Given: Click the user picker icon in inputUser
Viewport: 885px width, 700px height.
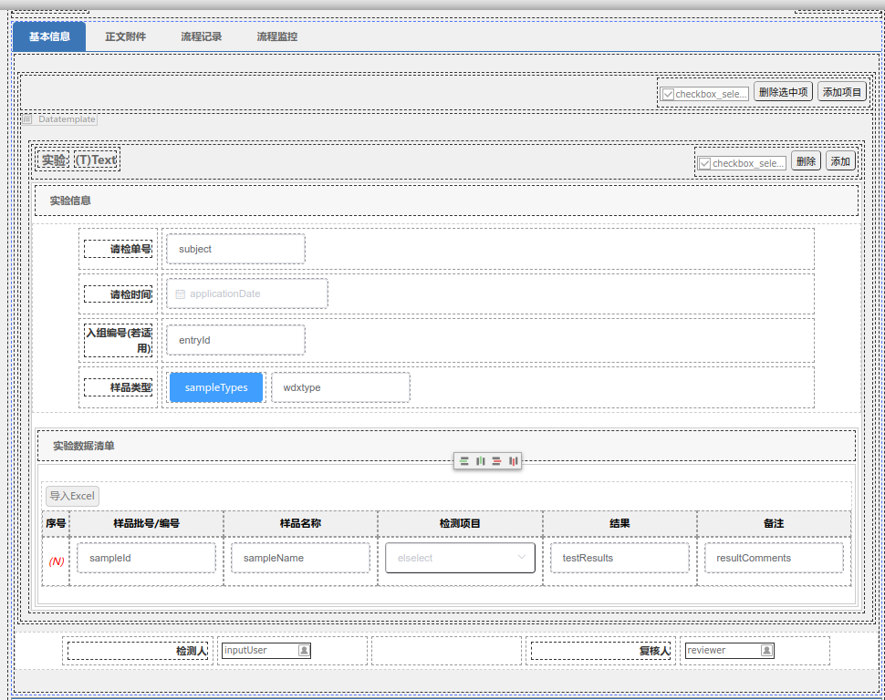Looking at the screenshot, I should coord(304,650).
